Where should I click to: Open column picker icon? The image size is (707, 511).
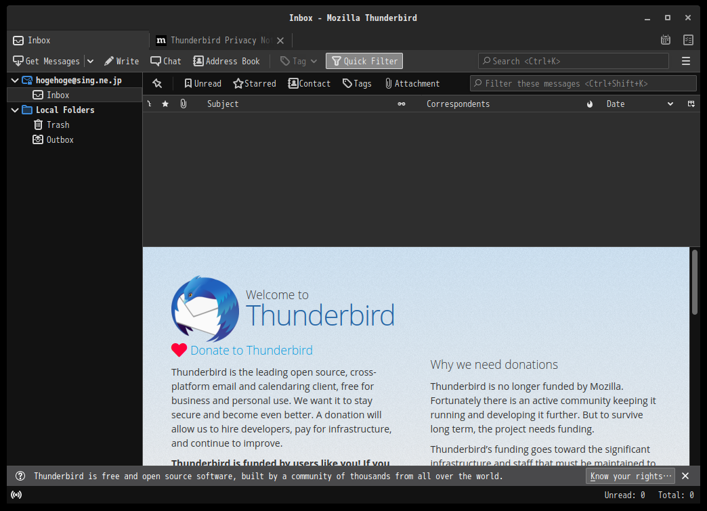click(x=691, y=104)
